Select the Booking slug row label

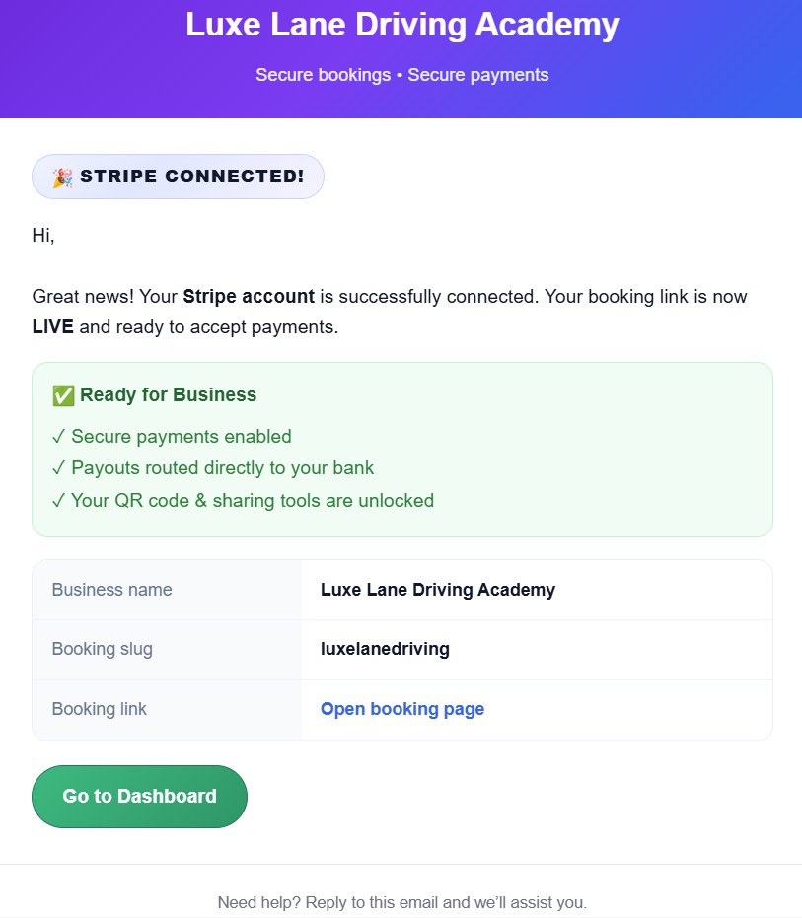(102, 649)
